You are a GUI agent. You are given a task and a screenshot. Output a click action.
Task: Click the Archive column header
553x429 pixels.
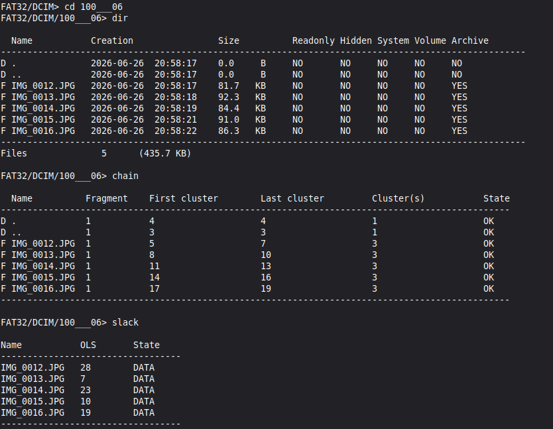(469, 40)
